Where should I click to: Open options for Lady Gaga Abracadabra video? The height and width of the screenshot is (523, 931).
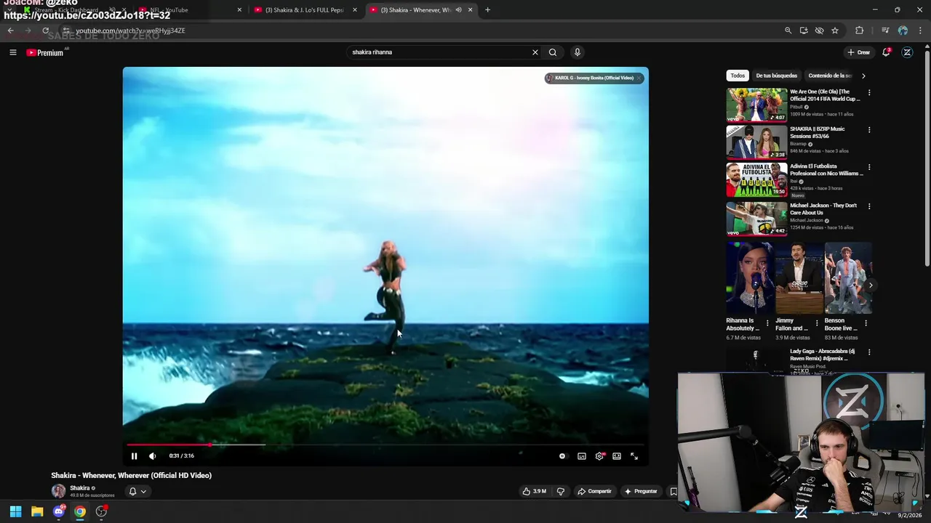pyautogui.click(x=869, y=352)
